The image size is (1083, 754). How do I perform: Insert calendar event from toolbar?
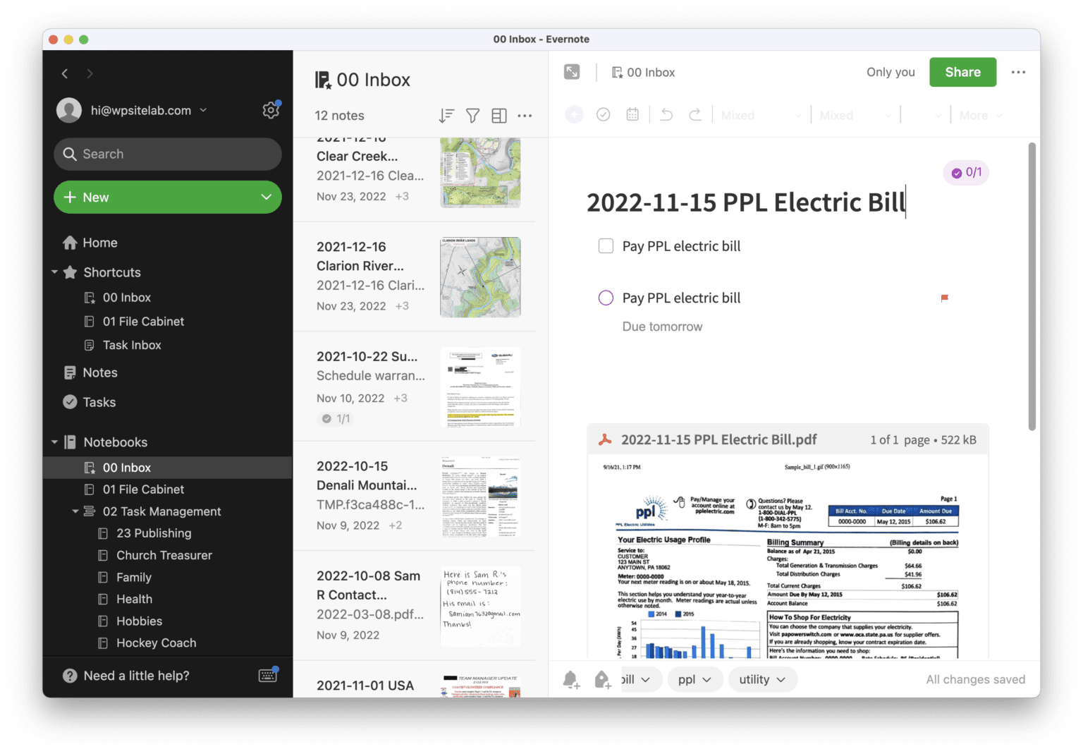(x=632, y=114)
